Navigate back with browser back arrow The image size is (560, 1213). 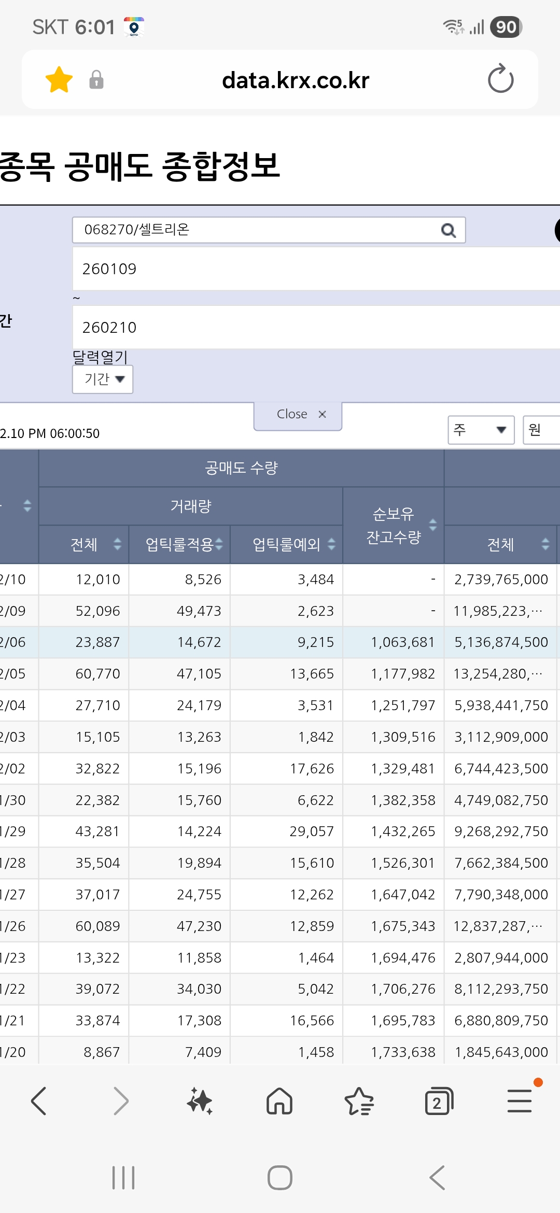(x=39, y=1101)
